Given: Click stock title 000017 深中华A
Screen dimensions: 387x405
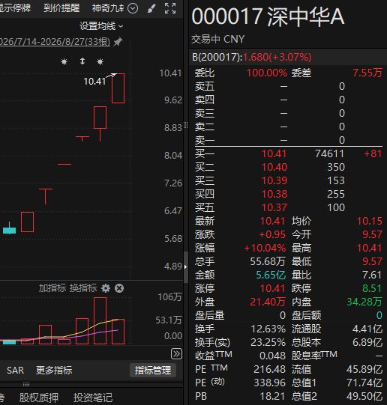Looking at the screenshot, I should [x=268, y=16].
